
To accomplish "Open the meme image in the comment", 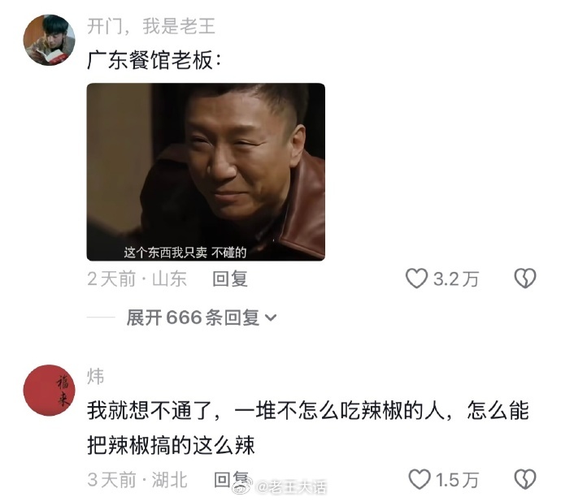I will click(206, 172).
